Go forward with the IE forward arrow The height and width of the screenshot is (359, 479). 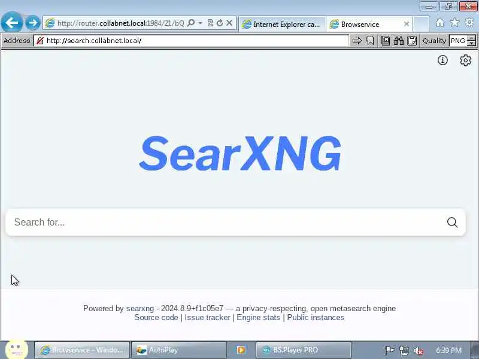(33, 23)
